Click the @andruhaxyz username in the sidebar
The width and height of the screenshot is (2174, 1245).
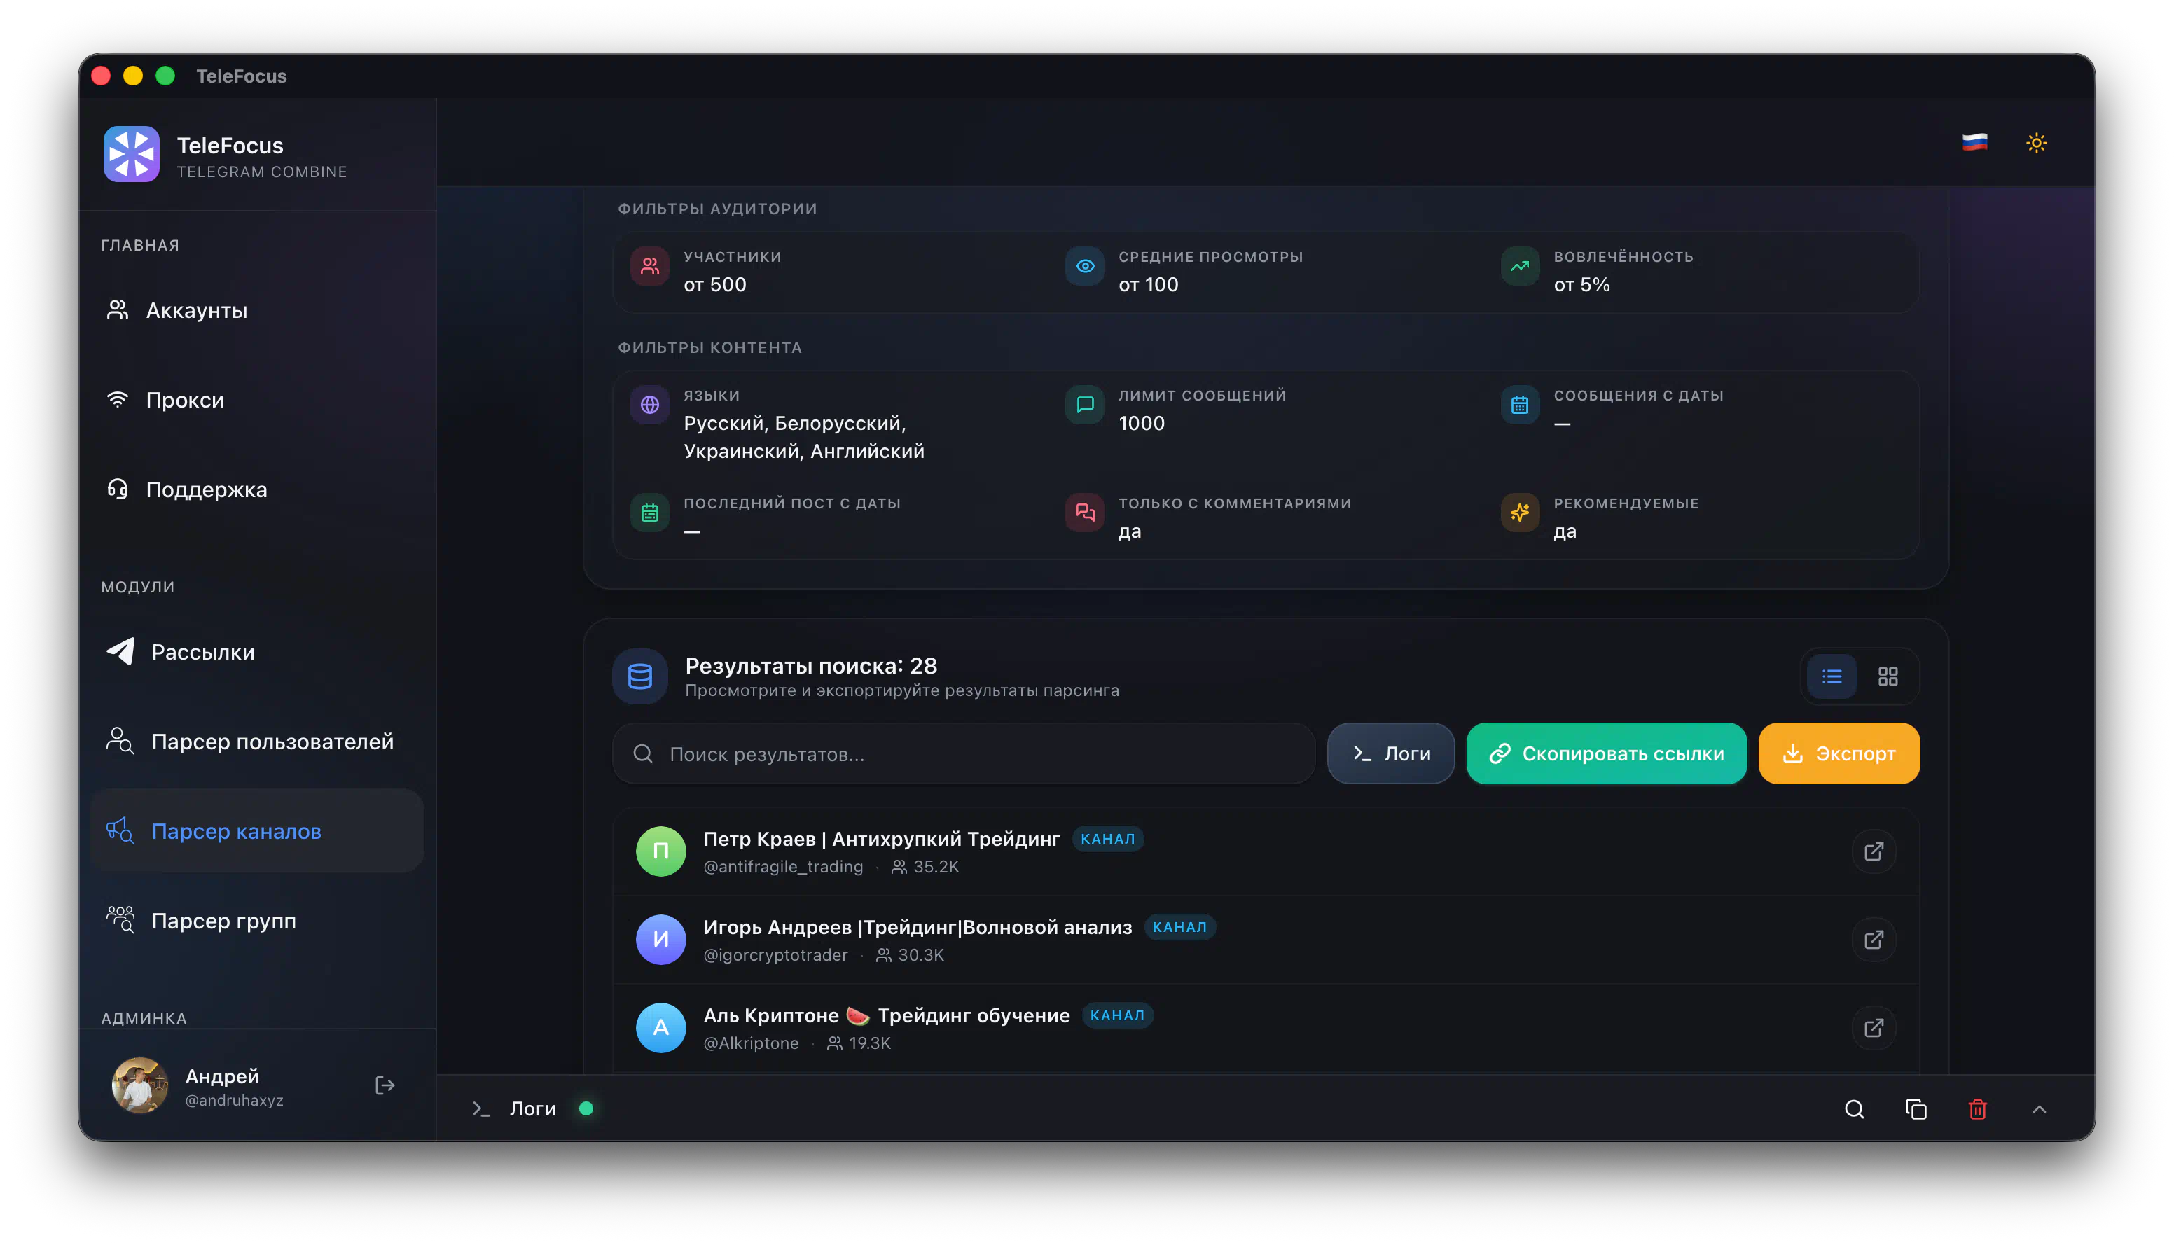point(235,1101)
